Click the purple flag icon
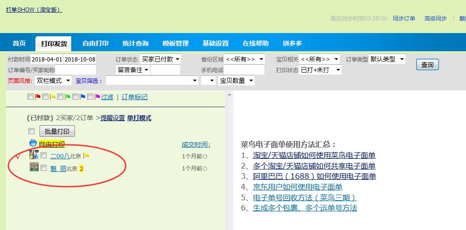466x230 pixels. click(x=97, y=97)
